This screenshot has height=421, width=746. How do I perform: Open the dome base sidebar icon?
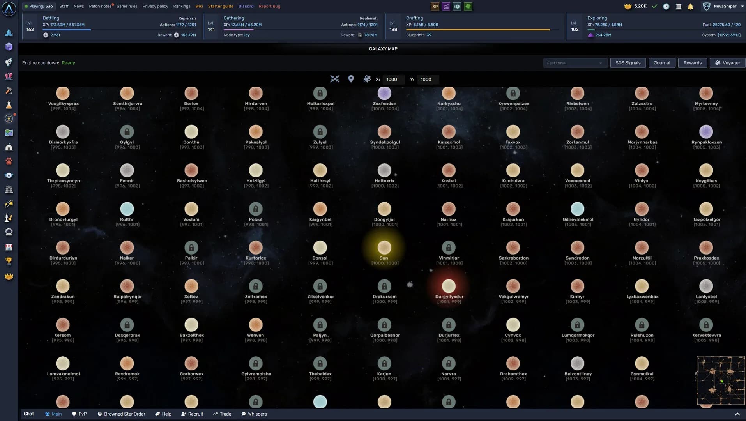pyautogui.click(x=9, y=147)
